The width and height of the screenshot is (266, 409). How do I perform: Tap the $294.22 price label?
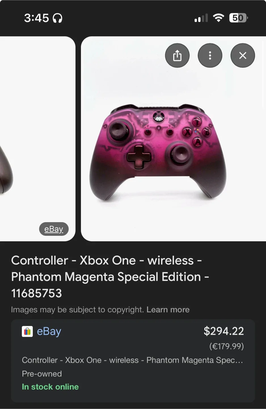(x=224, y=331)
